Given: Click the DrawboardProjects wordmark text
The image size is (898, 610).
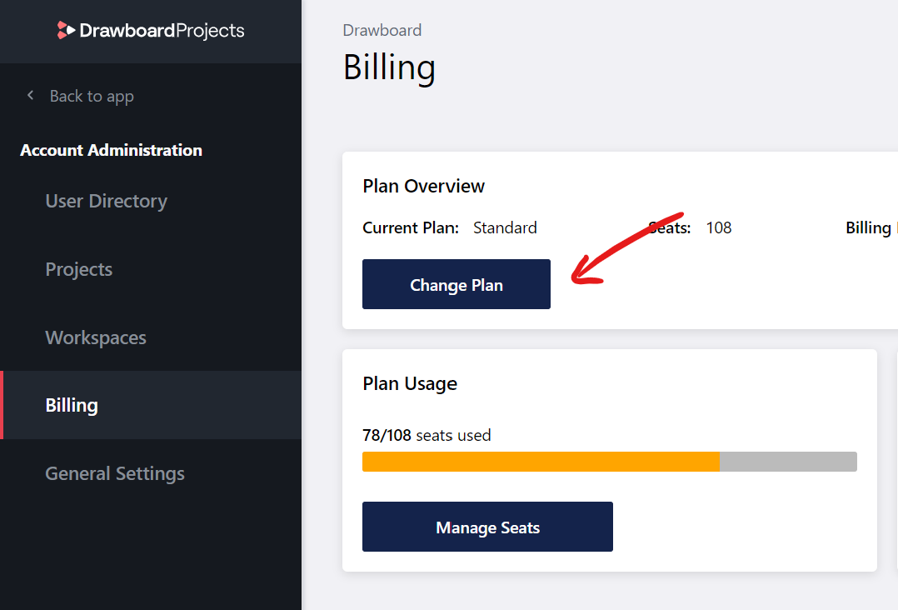Looking at the screenshot, I should pyautogui.click(x=162, y=30).
